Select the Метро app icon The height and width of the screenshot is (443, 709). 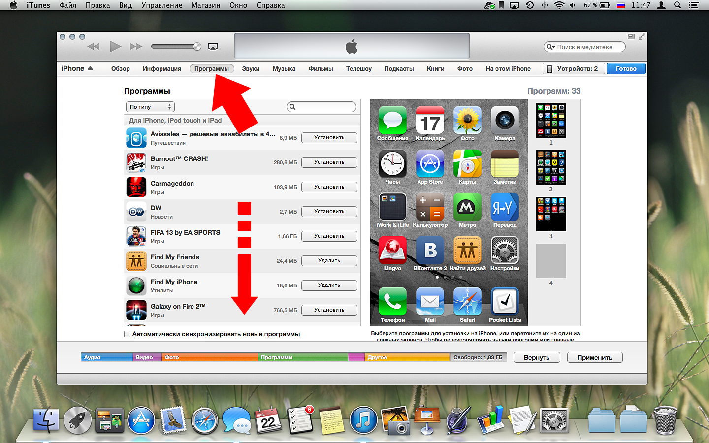[467, 207]
